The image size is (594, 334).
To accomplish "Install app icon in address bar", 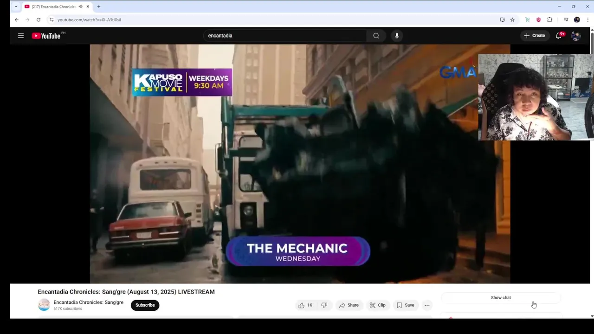I will coord(502,20).
